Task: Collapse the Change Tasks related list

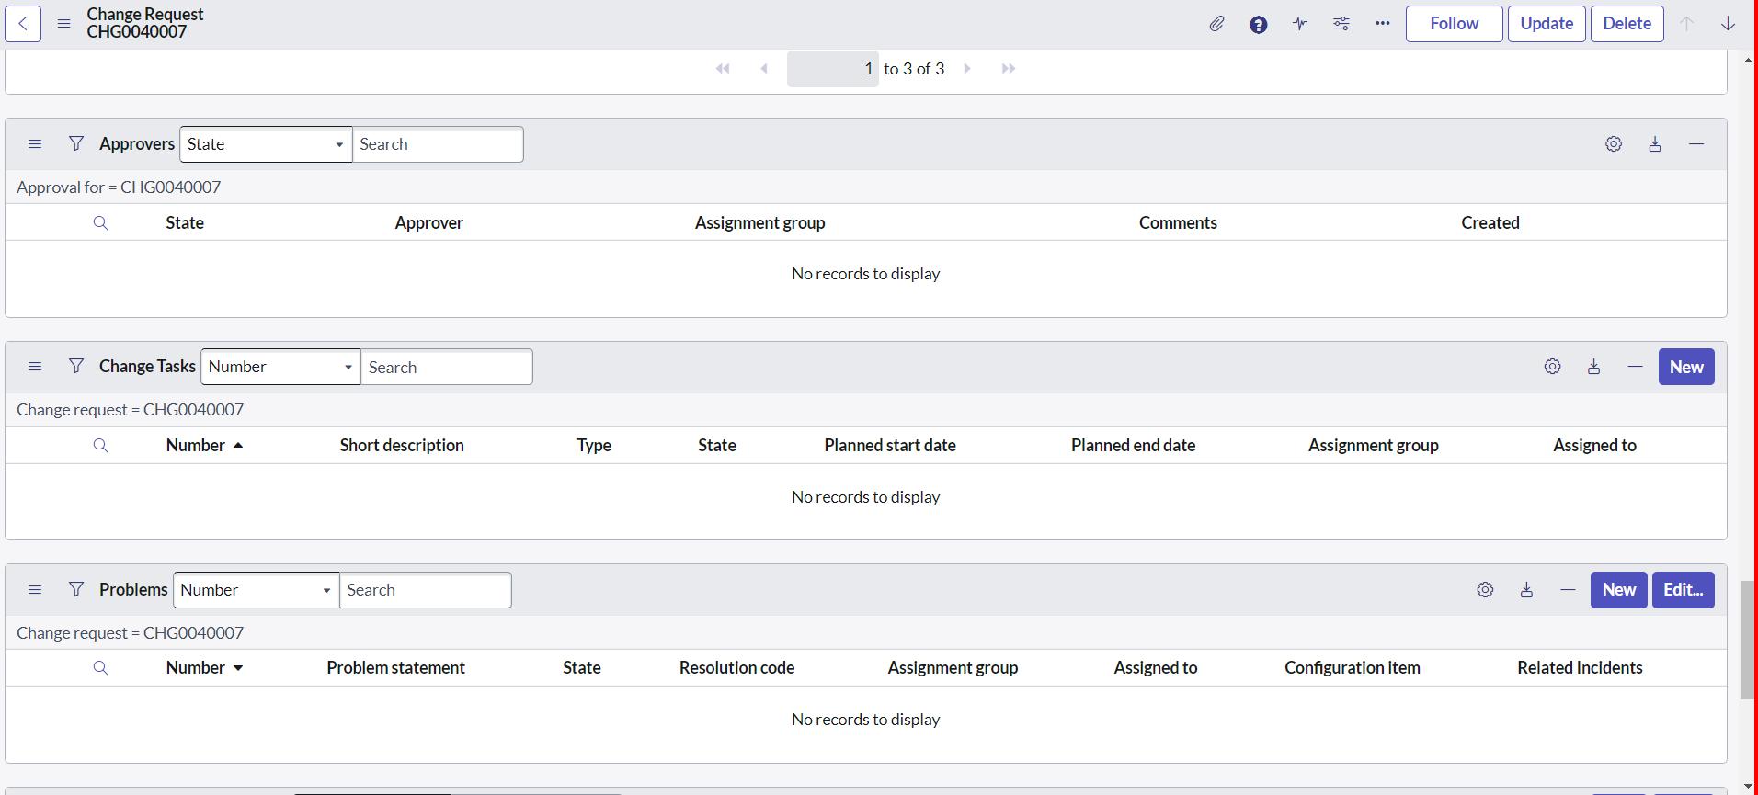Action: [1635, 367]
